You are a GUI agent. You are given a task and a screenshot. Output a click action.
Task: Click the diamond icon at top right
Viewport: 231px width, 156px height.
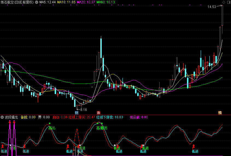point(224,2)
